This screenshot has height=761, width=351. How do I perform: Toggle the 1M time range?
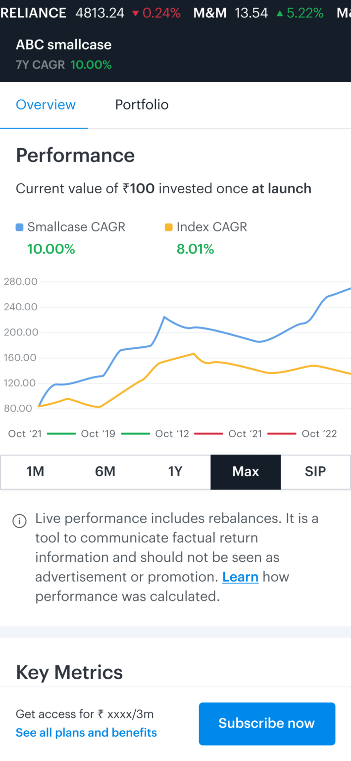(x=35, y=472)
